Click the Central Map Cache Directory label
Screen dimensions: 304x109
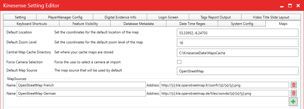pos(29,52)
